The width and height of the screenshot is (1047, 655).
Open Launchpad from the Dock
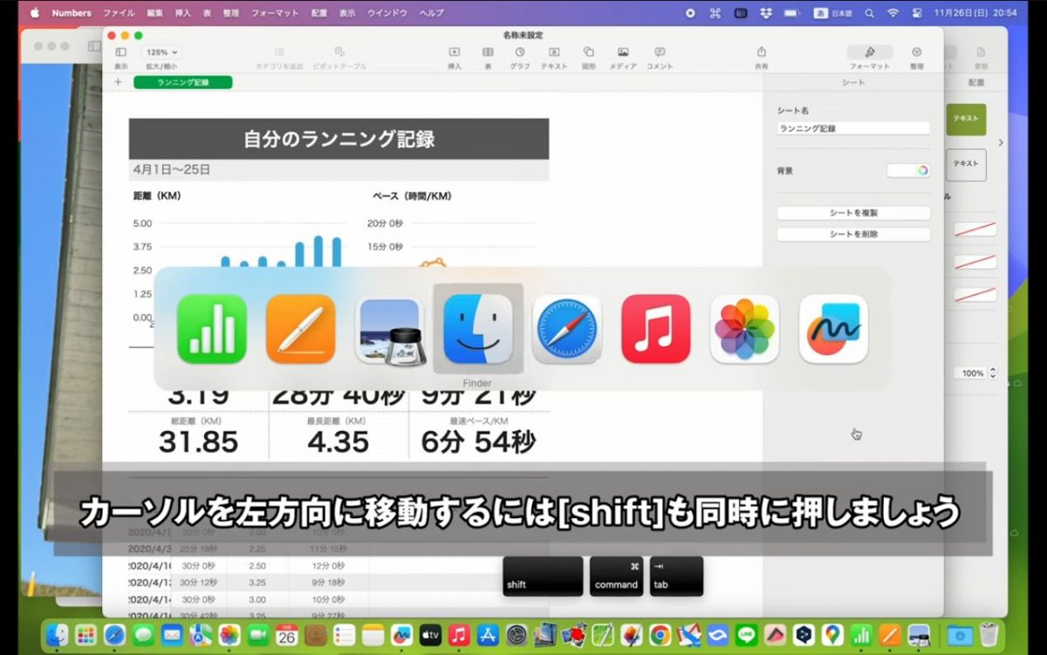[86, 634]
